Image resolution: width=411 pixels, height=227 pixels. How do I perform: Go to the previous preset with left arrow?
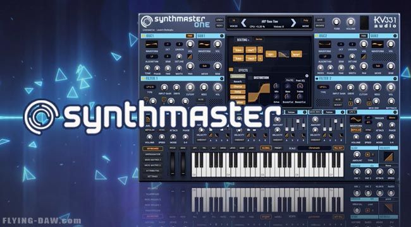[243, 23]
